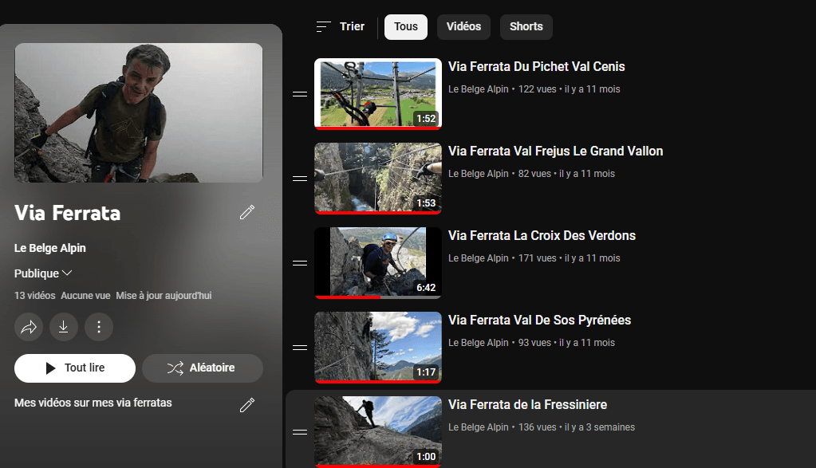
Task: Click the '136 vues' text
Action: (x=537, y=427)
